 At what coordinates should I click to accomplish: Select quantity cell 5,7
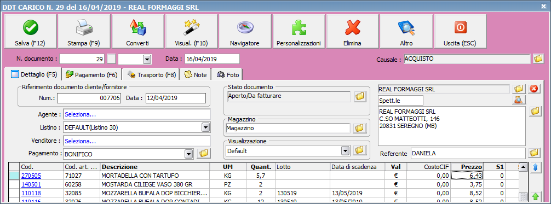tap(260, 175)
